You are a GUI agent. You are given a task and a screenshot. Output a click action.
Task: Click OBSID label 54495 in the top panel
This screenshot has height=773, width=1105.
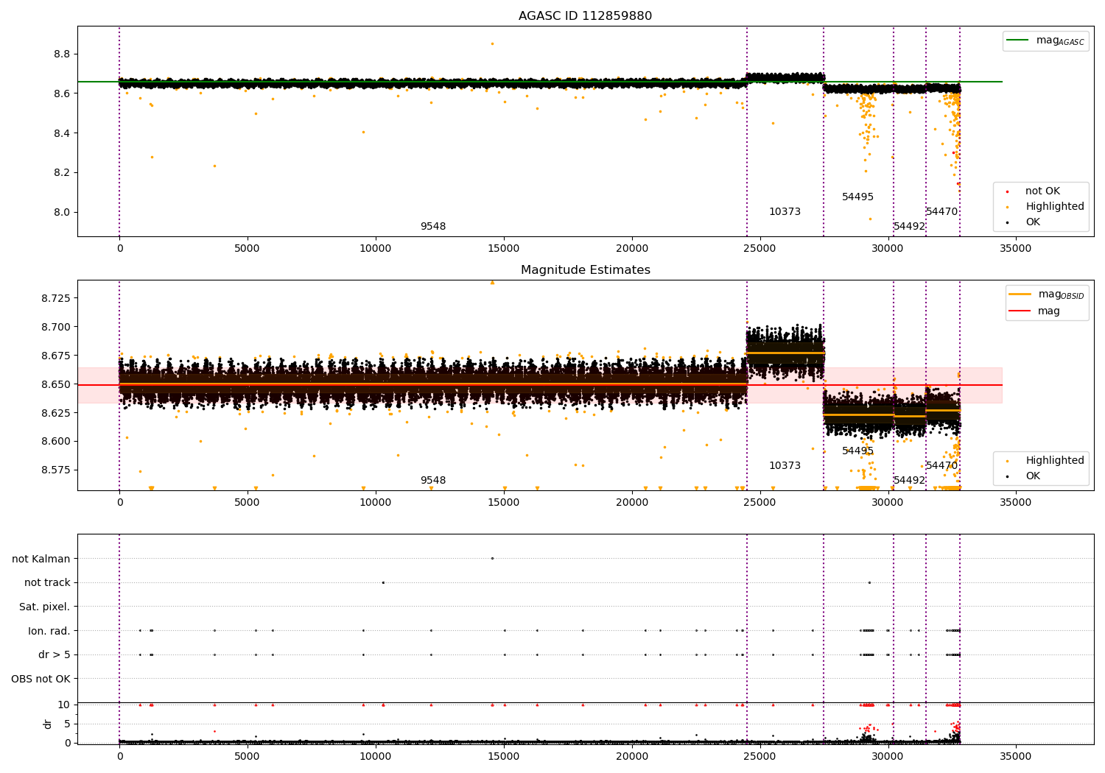click(858, 197)
